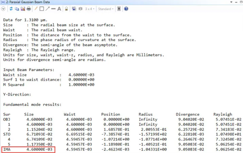Click the 'Size' column header
This screenshot has width=243, height=153.
tap(29, 114)
